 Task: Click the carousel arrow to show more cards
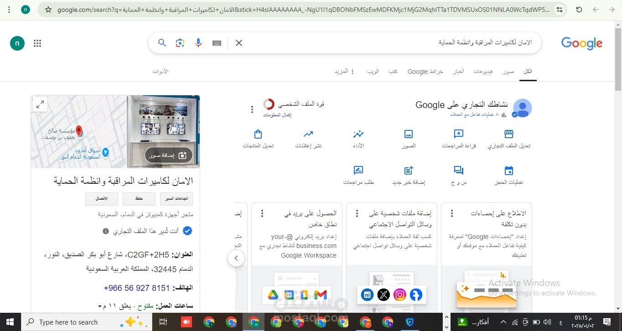(x=236, y=258)
